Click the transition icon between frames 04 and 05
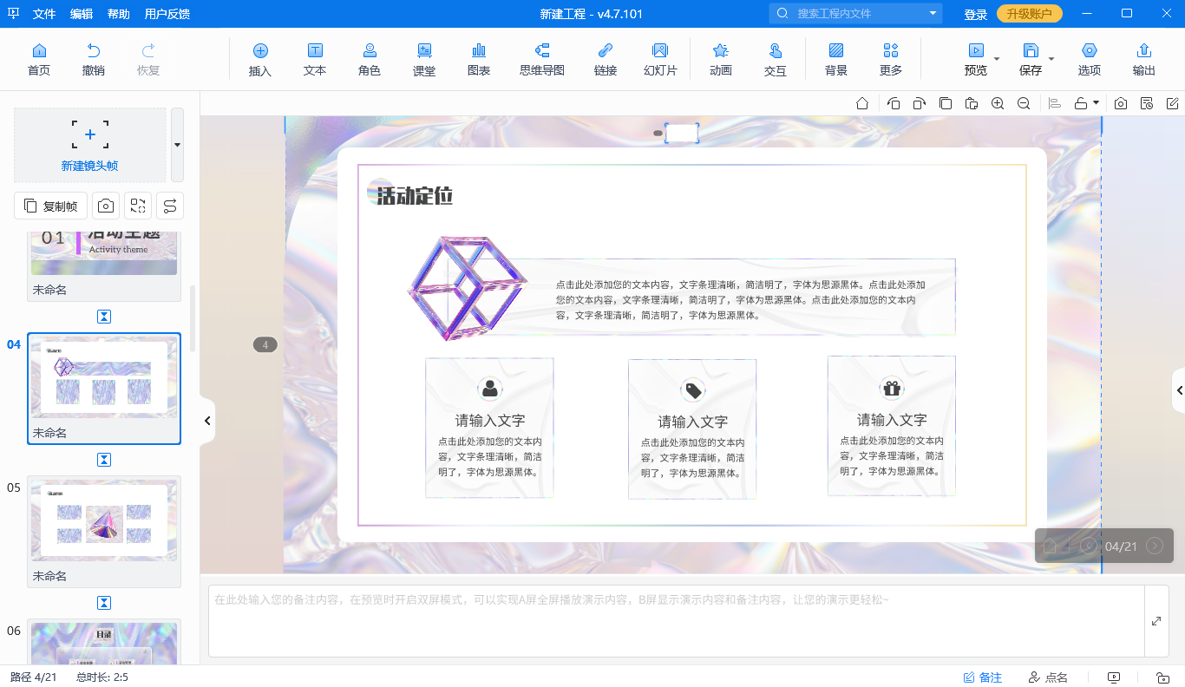Screen dimensions: 1185x687 104,460
